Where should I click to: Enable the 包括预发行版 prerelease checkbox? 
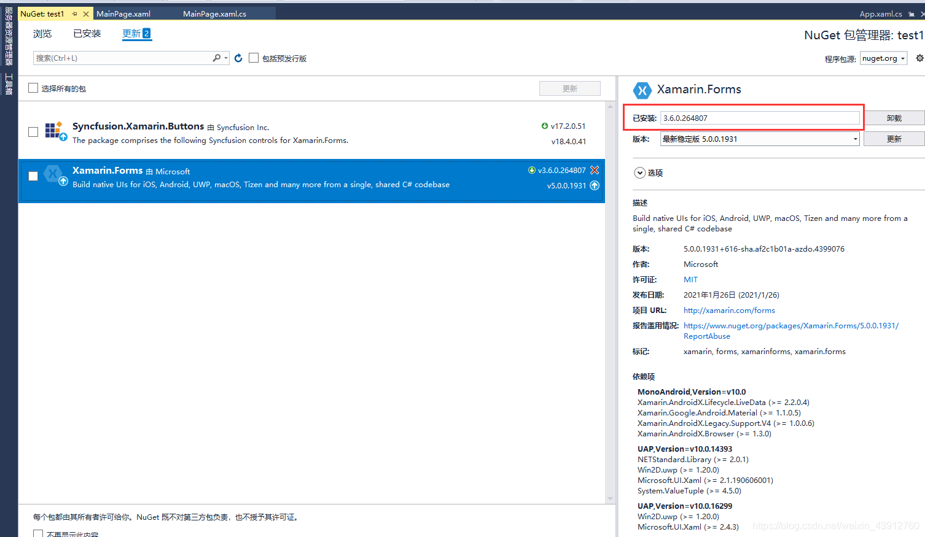(x=254, y=57)
